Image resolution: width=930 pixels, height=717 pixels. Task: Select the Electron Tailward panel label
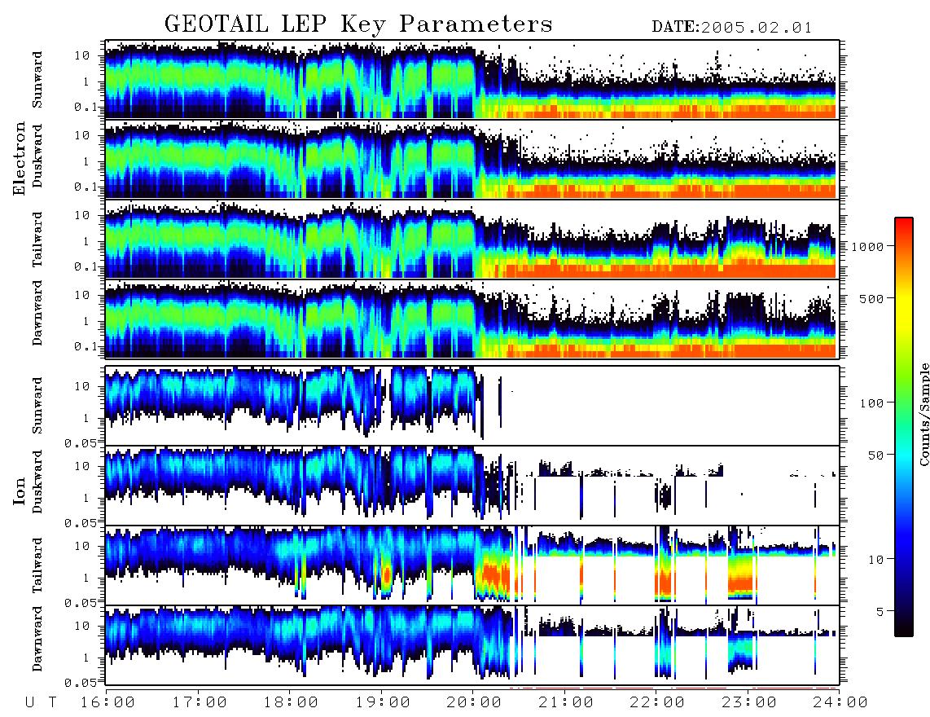click(37, 240)
